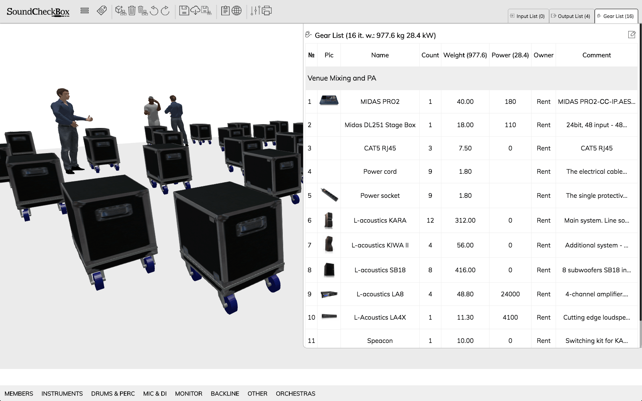Viewport: 642px width, 401px height.
Task: Switch to the Output List tab
Action: (571, 16)
